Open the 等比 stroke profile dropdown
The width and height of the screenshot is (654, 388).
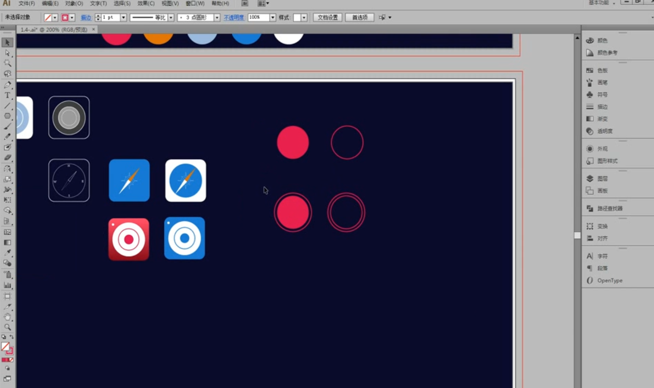click(x=171, y=18)
